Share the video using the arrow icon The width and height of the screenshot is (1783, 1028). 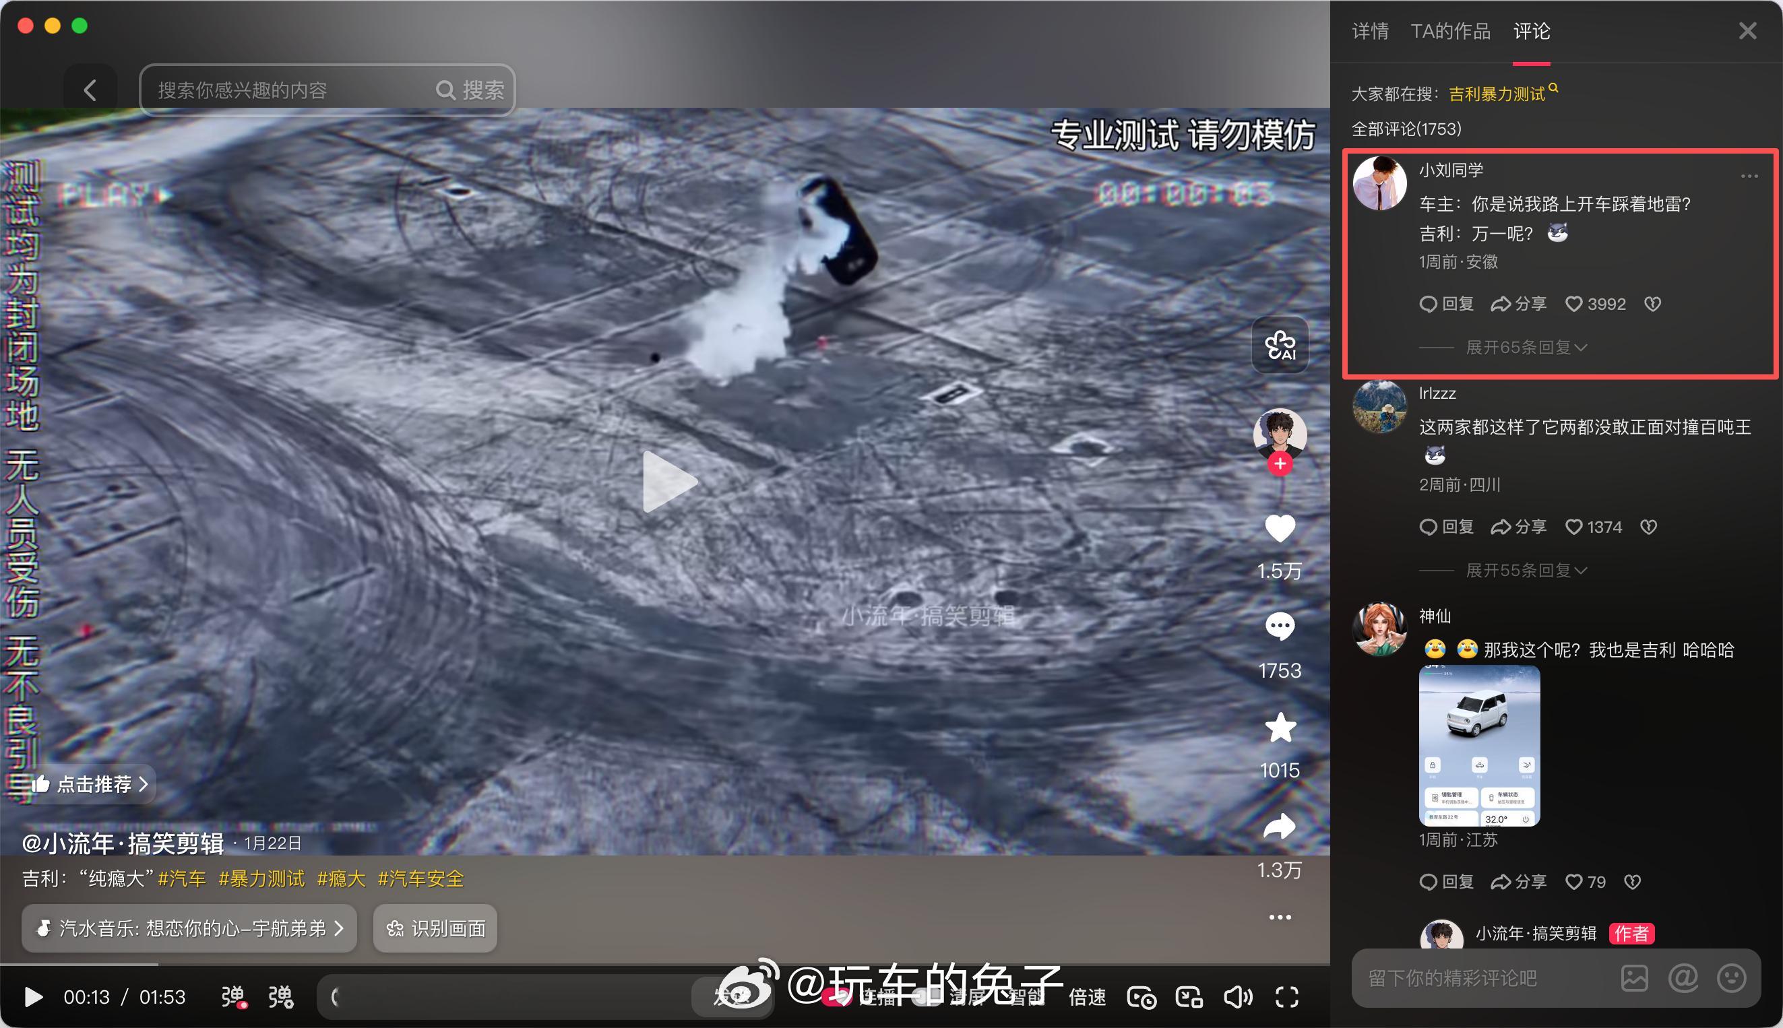(x=1280, y=827)
